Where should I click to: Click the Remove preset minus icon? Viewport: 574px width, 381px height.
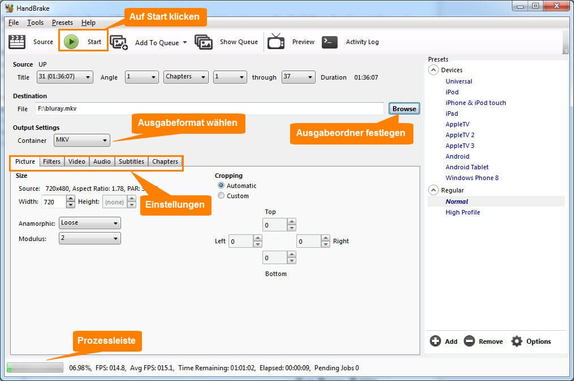pyautogui.click(x=469, y=341)
